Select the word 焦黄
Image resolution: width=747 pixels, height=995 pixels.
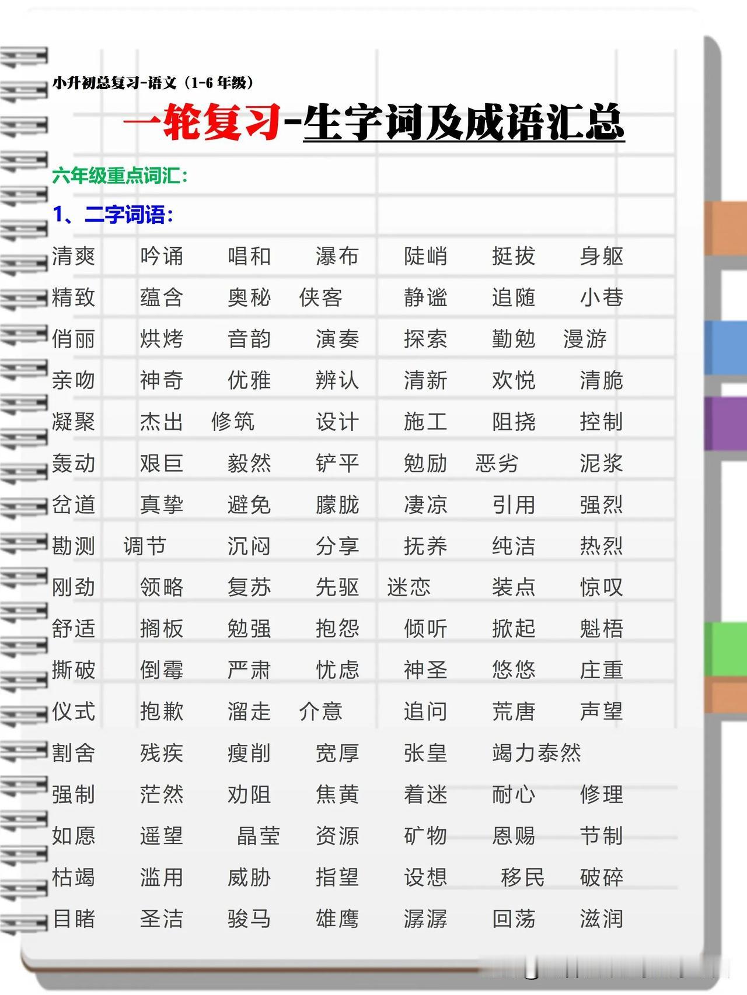pos(337,794)
